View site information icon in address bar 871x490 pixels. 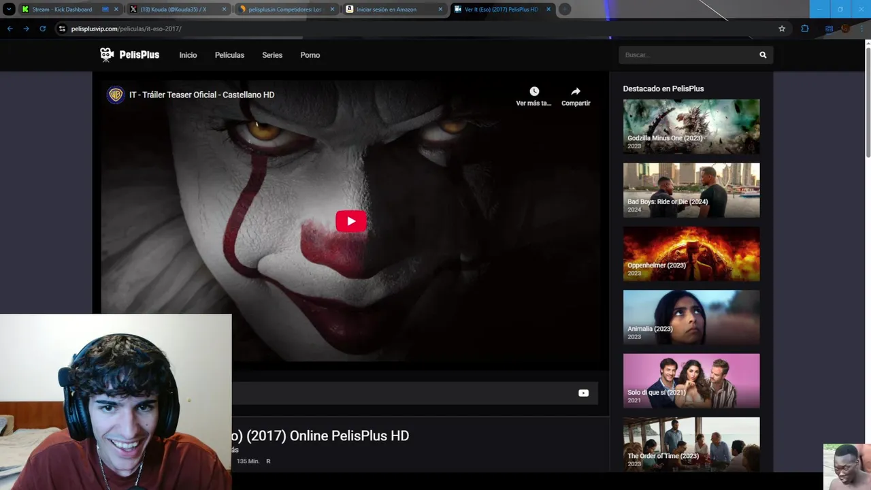pos(62,29)
